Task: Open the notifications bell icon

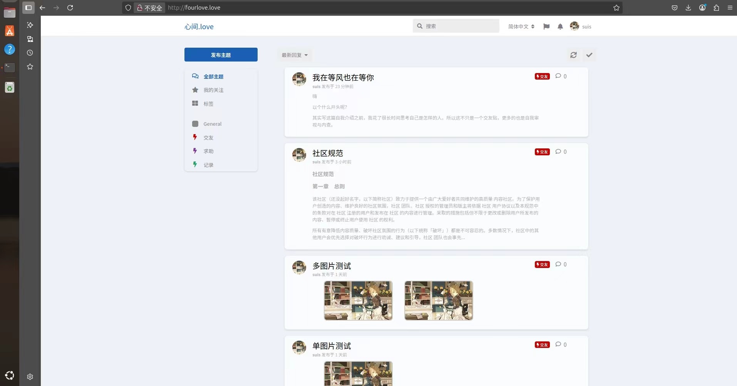Action: click(x=560, y=27)
